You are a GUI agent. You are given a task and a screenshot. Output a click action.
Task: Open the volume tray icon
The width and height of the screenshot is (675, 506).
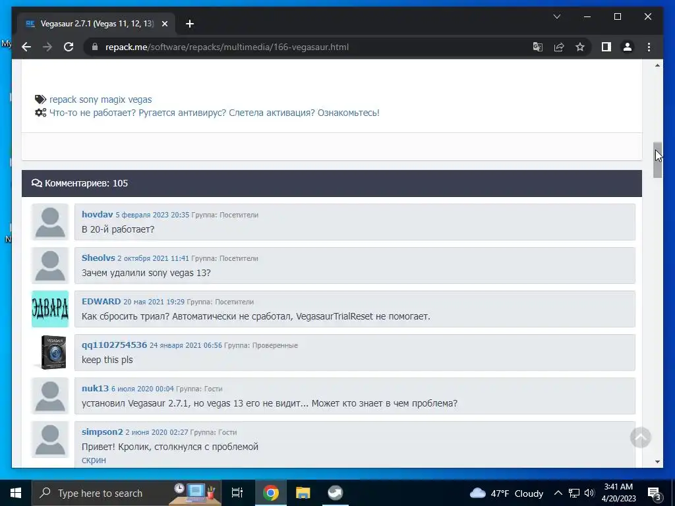point(589,493)
